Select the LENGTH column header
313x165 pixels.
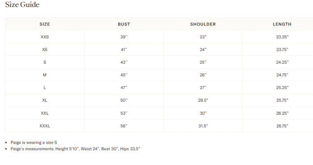tap(282, 24)
